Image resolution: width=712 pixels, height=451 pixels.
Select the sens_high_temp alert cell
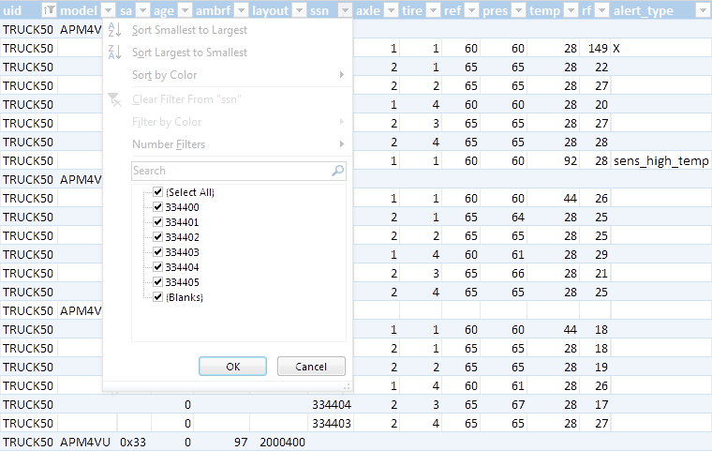point(661,161)
